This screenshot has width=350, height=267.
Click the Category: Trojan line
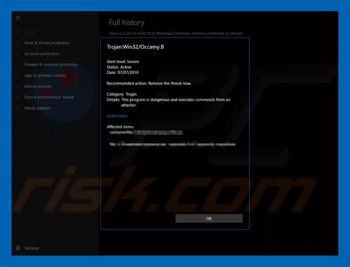[122, 94]
